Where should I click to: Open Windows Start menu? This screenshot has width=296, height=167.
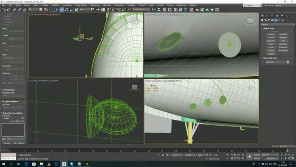3,164
